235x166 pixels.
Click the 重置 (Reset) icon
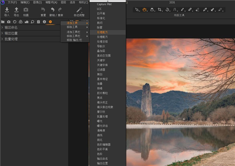[43, 9]
